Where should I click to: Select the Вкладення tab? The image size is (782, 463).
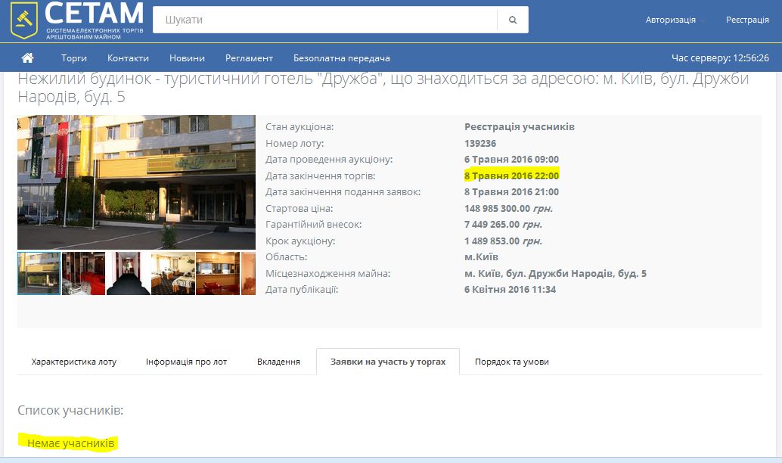click(x=278, y=362)
